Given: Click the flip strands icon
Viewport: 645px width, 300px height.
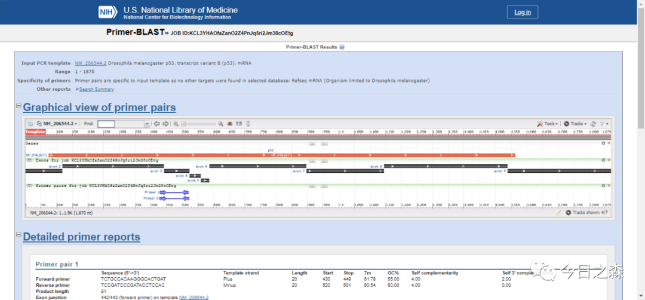Looking at the screenshot, I should coord(248,124).
